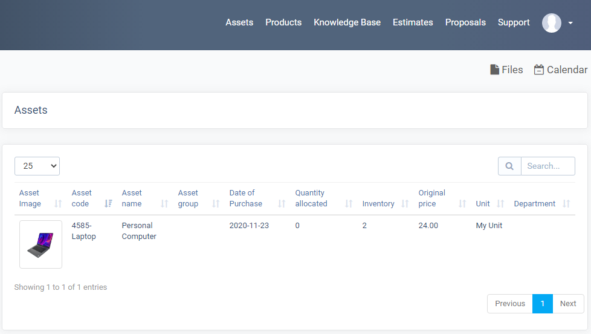The image size is (591, 334).
Task: Open the Proposals navigation link
Action: [465, 22]
